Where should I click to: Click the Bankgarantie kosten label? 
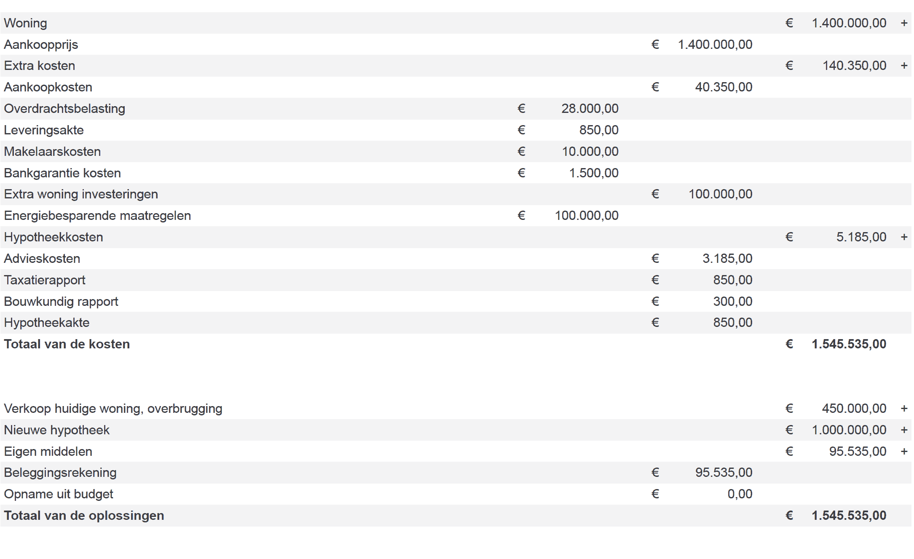tap(62, 173)
